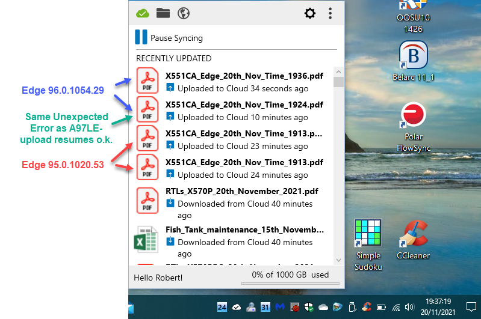Screen dimensions: 481x319
Task: Click the storage usage progress bar
Action: pos(290,284)
